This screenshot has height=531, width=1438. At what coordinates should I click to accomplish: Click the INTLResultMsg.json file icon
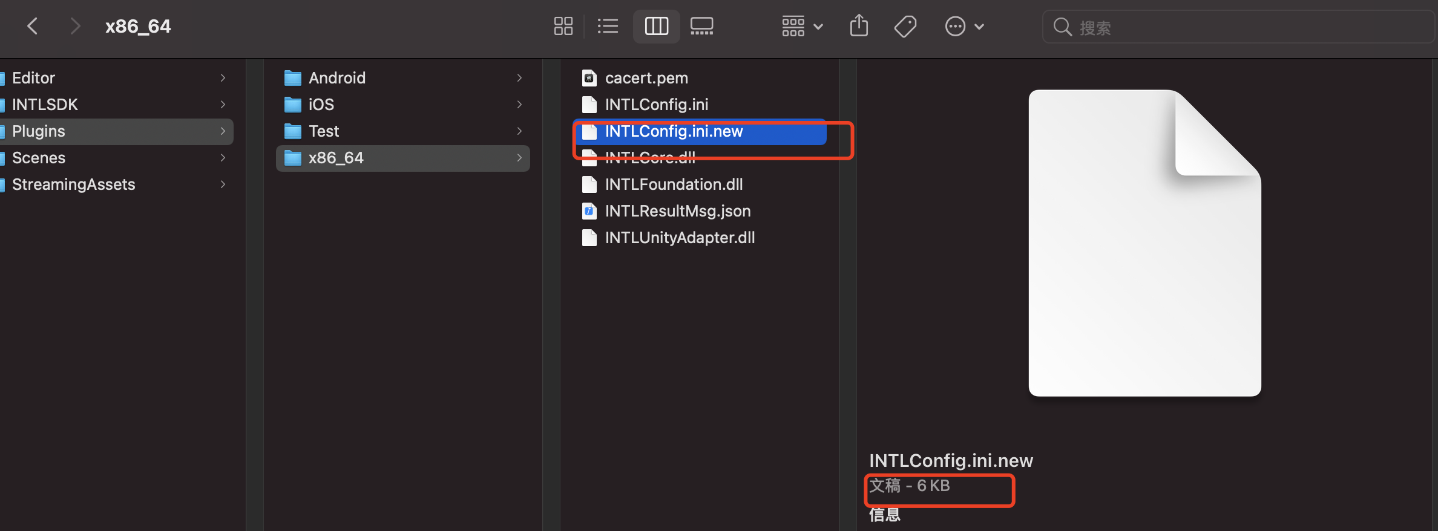pos(589,211)
